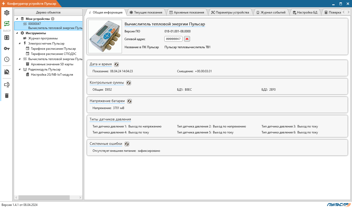
Task: Open the Журнал событий tab
Action: (271, 12)
